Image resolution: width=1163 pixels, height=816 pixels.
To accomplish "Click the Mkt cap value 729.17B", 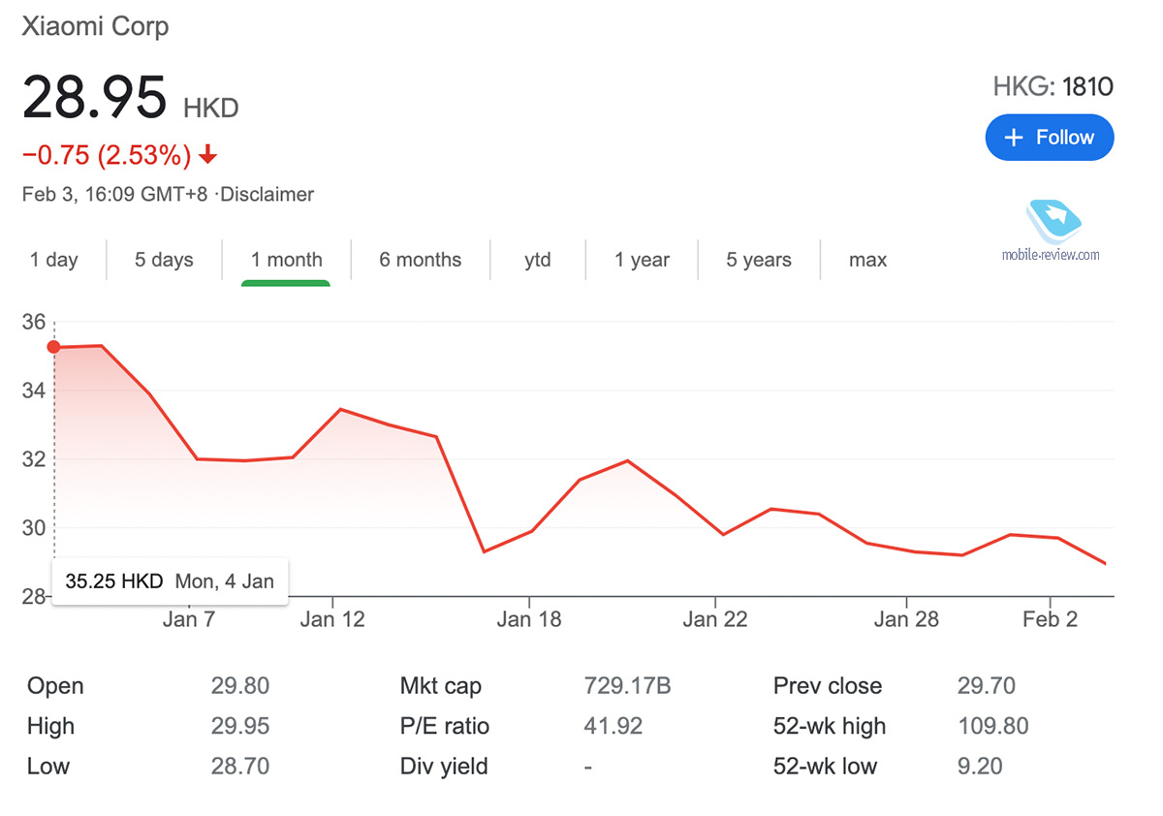I will (x=627, y=686).
